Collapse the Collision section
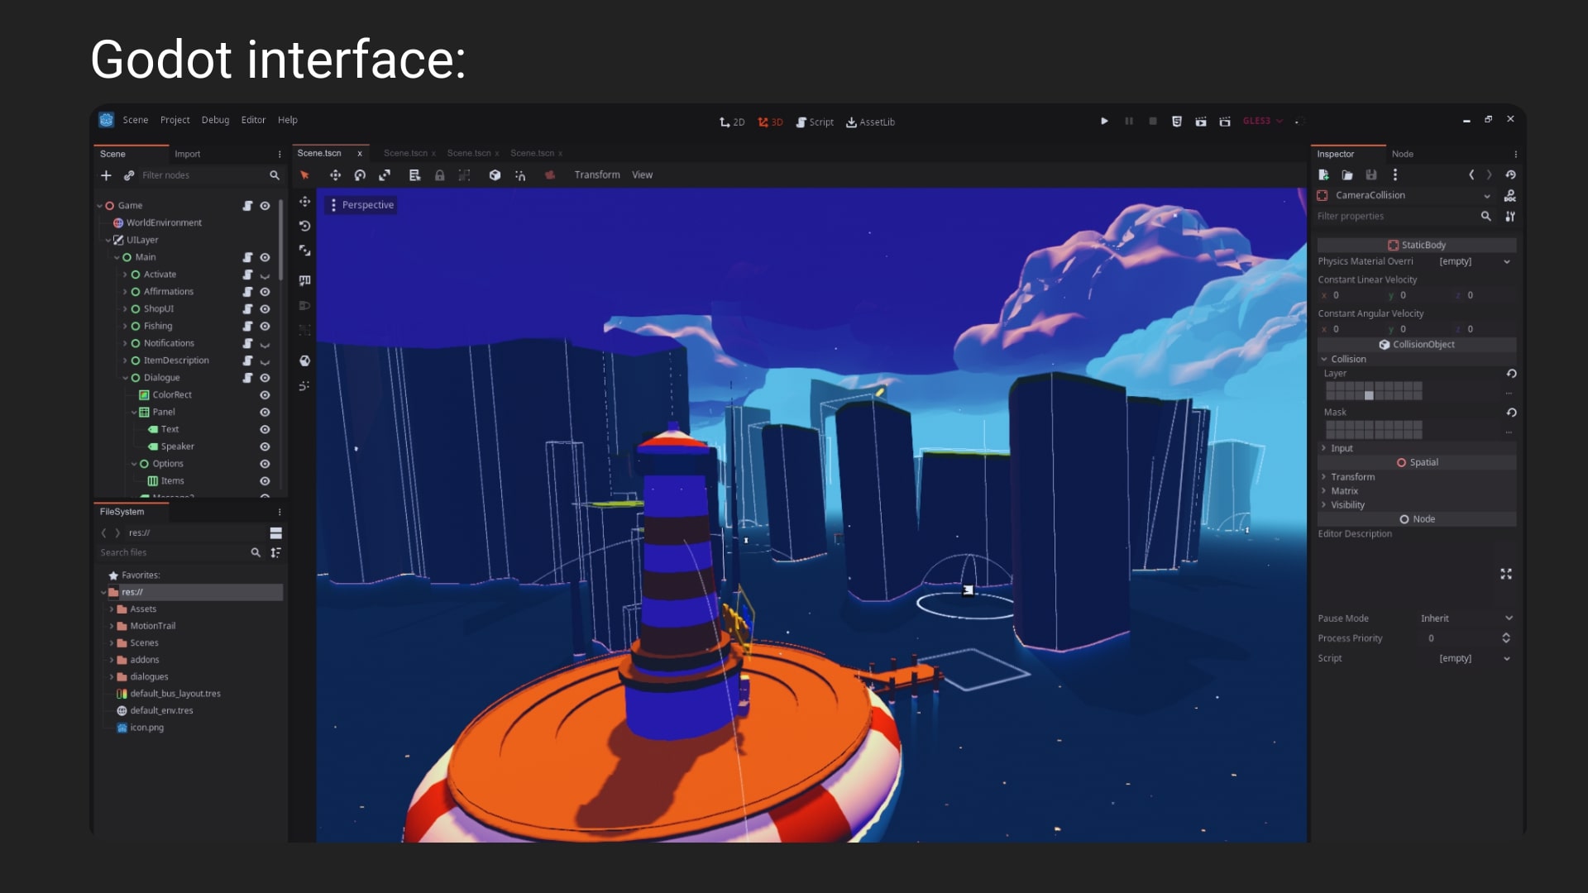Image resolution: width=1588 pixels, height=893 pixels. pyautogui.click(x=1348, y=360)
